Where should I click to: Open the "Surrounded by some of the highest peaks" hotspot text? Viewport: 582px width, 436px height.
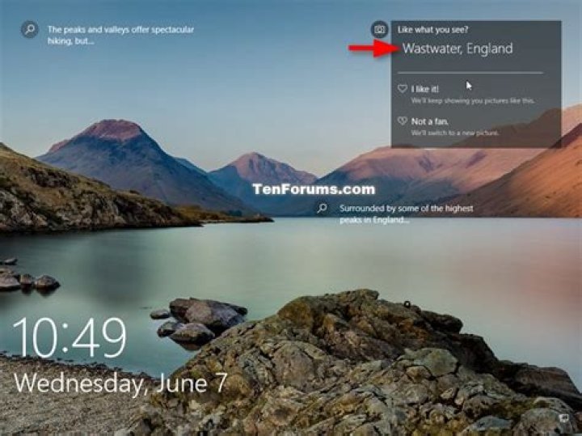pos(407,214)
